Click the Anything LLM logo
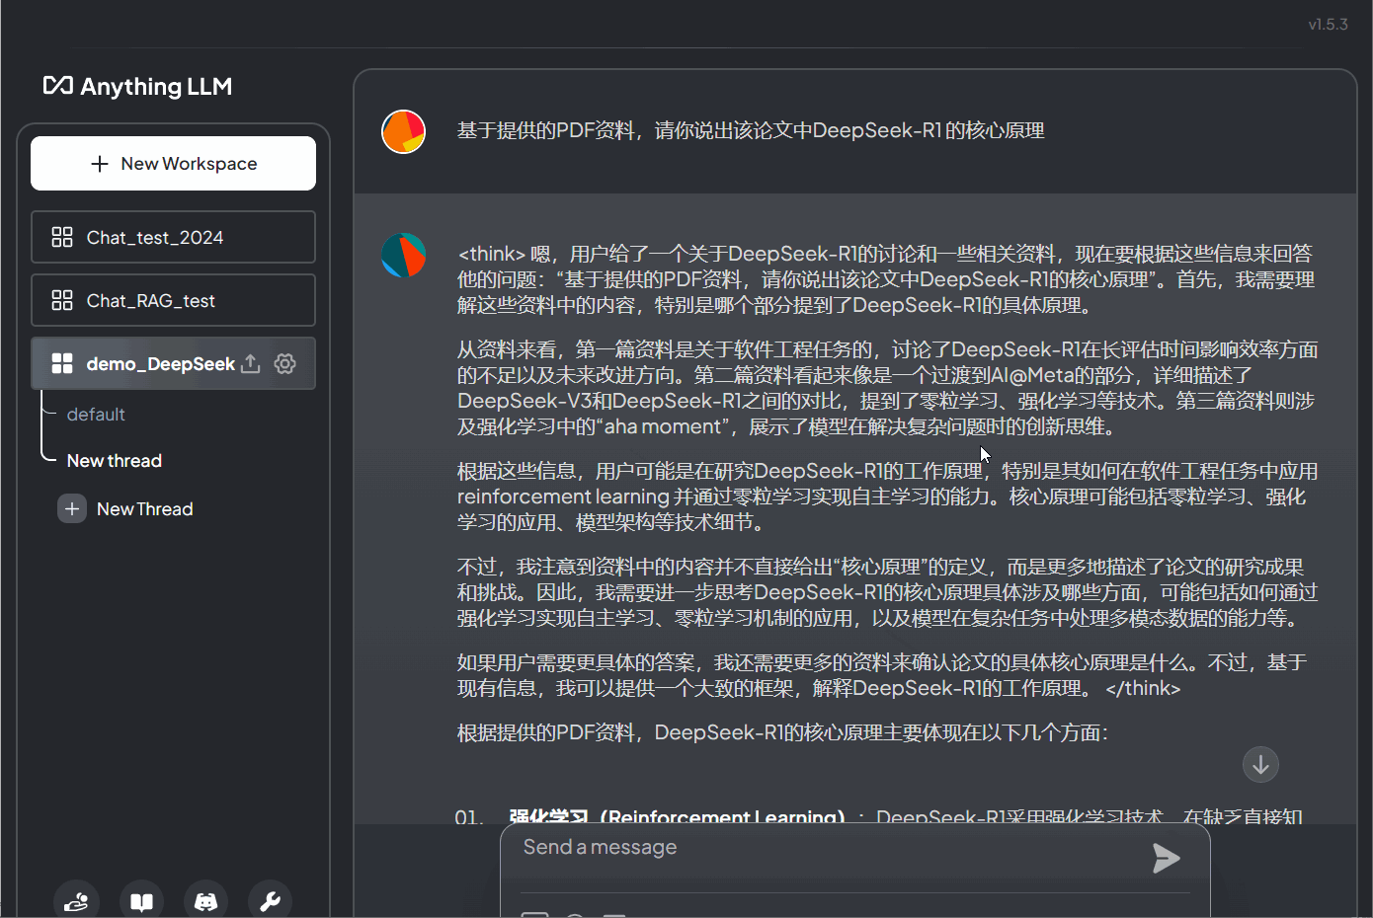1373x918 pixels. [138, 87]
